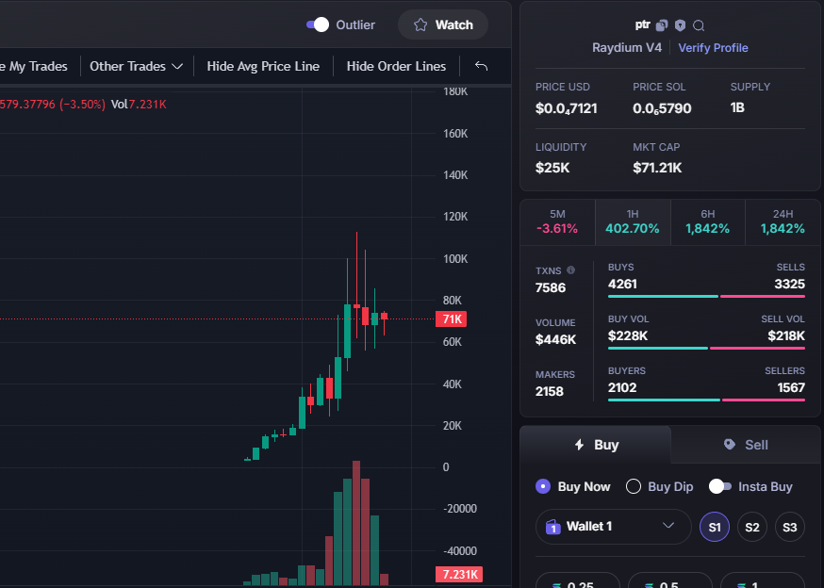Switch to the Buy tab
The image size is (824, 588).
tap(596, 445)
